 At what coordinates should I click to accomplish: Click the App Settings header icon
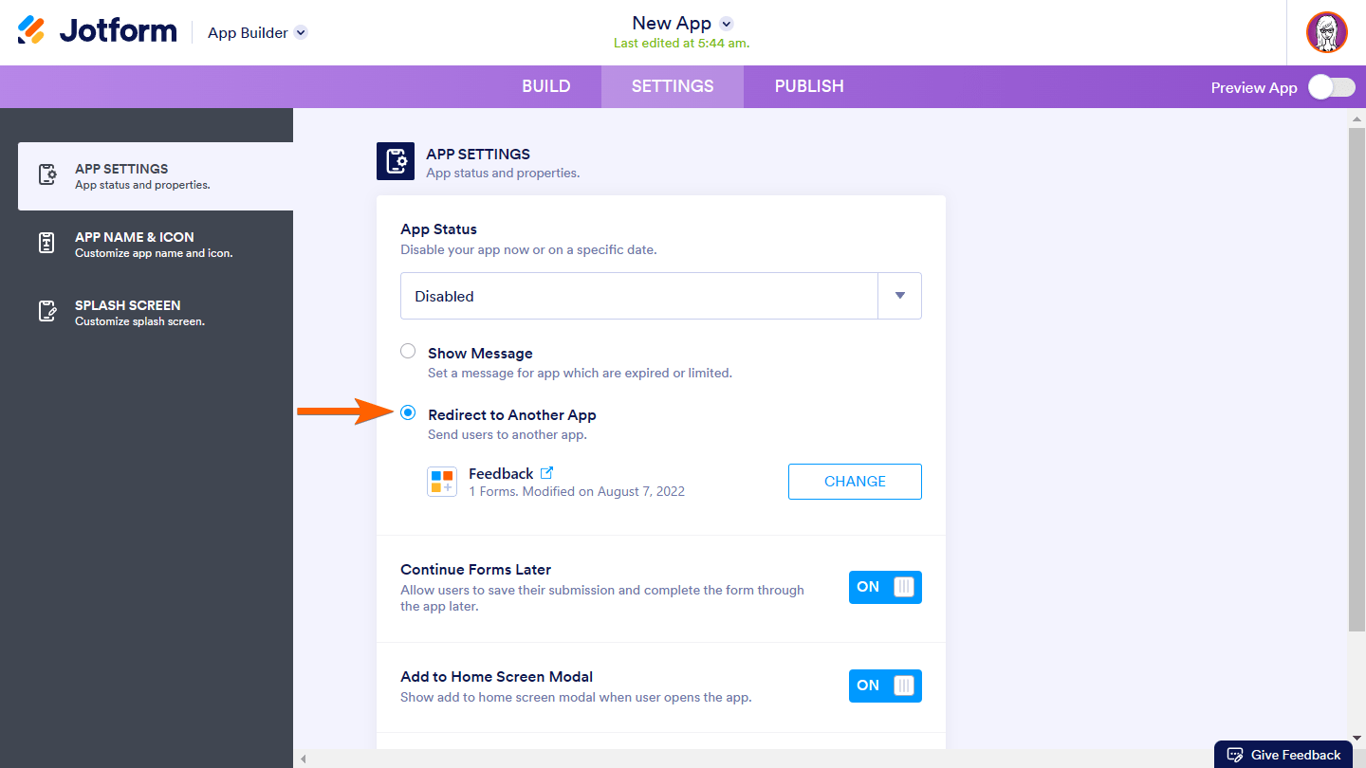pyautogui.click(x=395, y=162)
